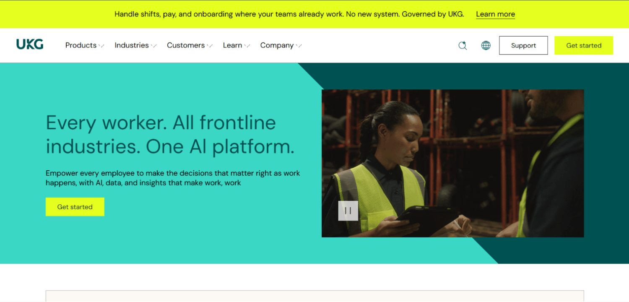Click the "Handle shifts, pay, and onboarding" banner text
This screenshot has width=629, height=302.
tap(289, 14)
